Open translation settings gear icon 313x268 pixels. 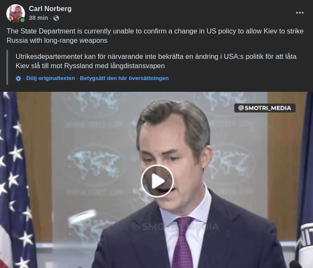(x=18, y=78)
